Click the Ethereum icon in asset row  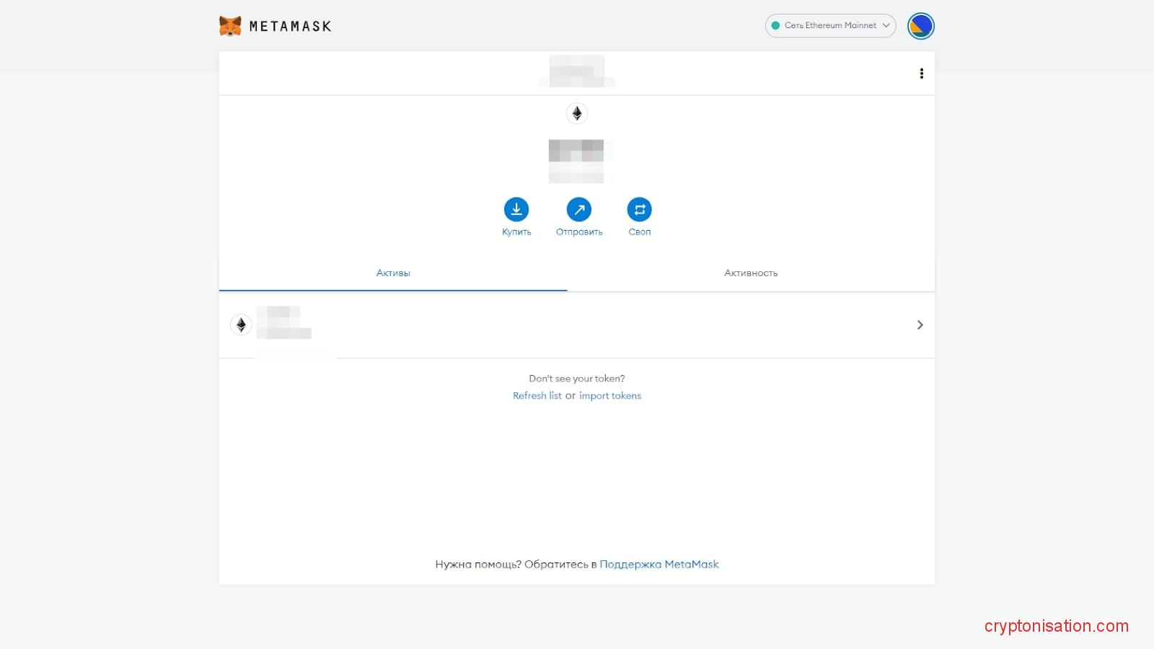241,324
